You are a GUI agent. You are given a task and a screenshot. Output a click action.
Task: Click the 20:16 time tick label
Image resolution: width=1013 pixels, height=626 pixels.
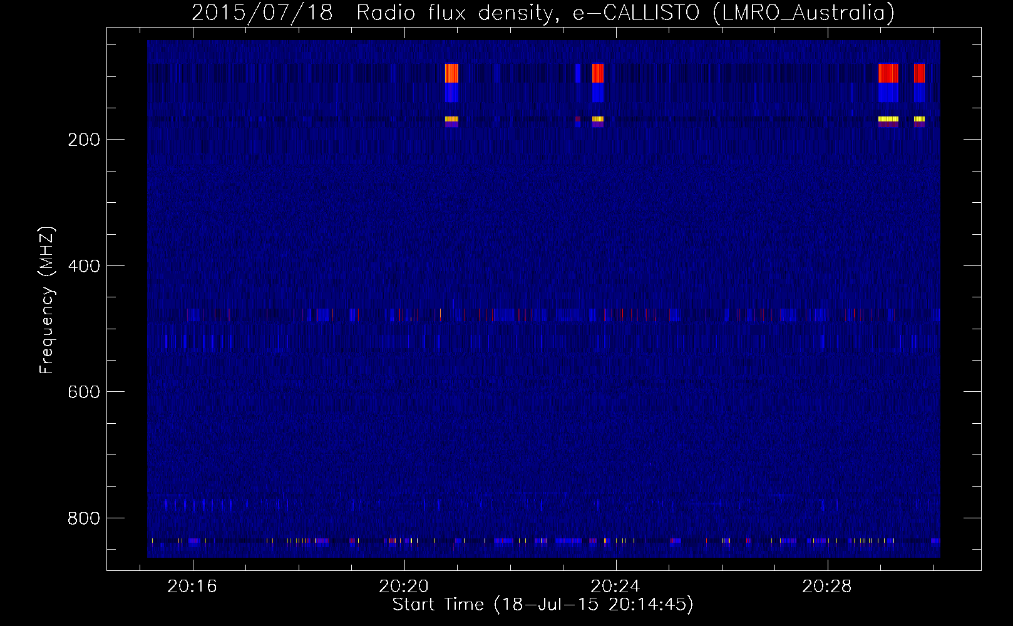(192, 586)
